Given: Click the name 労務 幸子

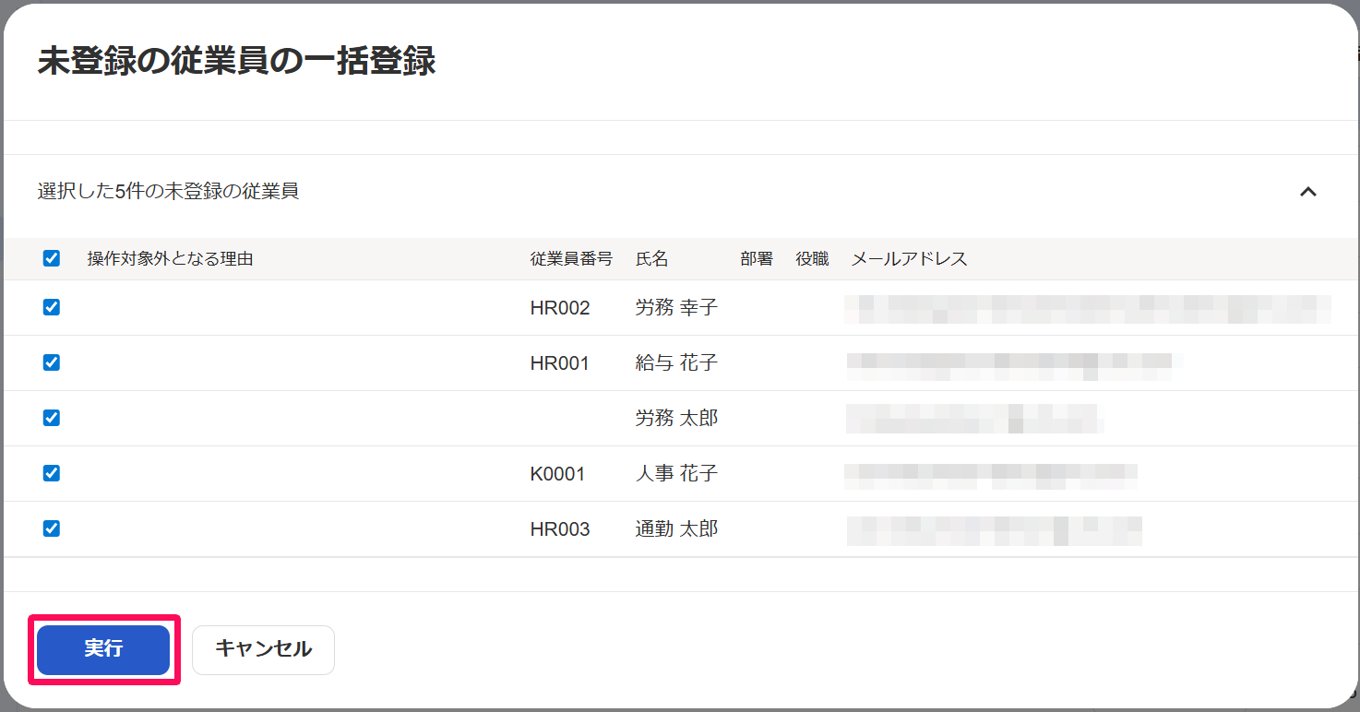Looking at the screenshot, I should click(x=676, y=308).
